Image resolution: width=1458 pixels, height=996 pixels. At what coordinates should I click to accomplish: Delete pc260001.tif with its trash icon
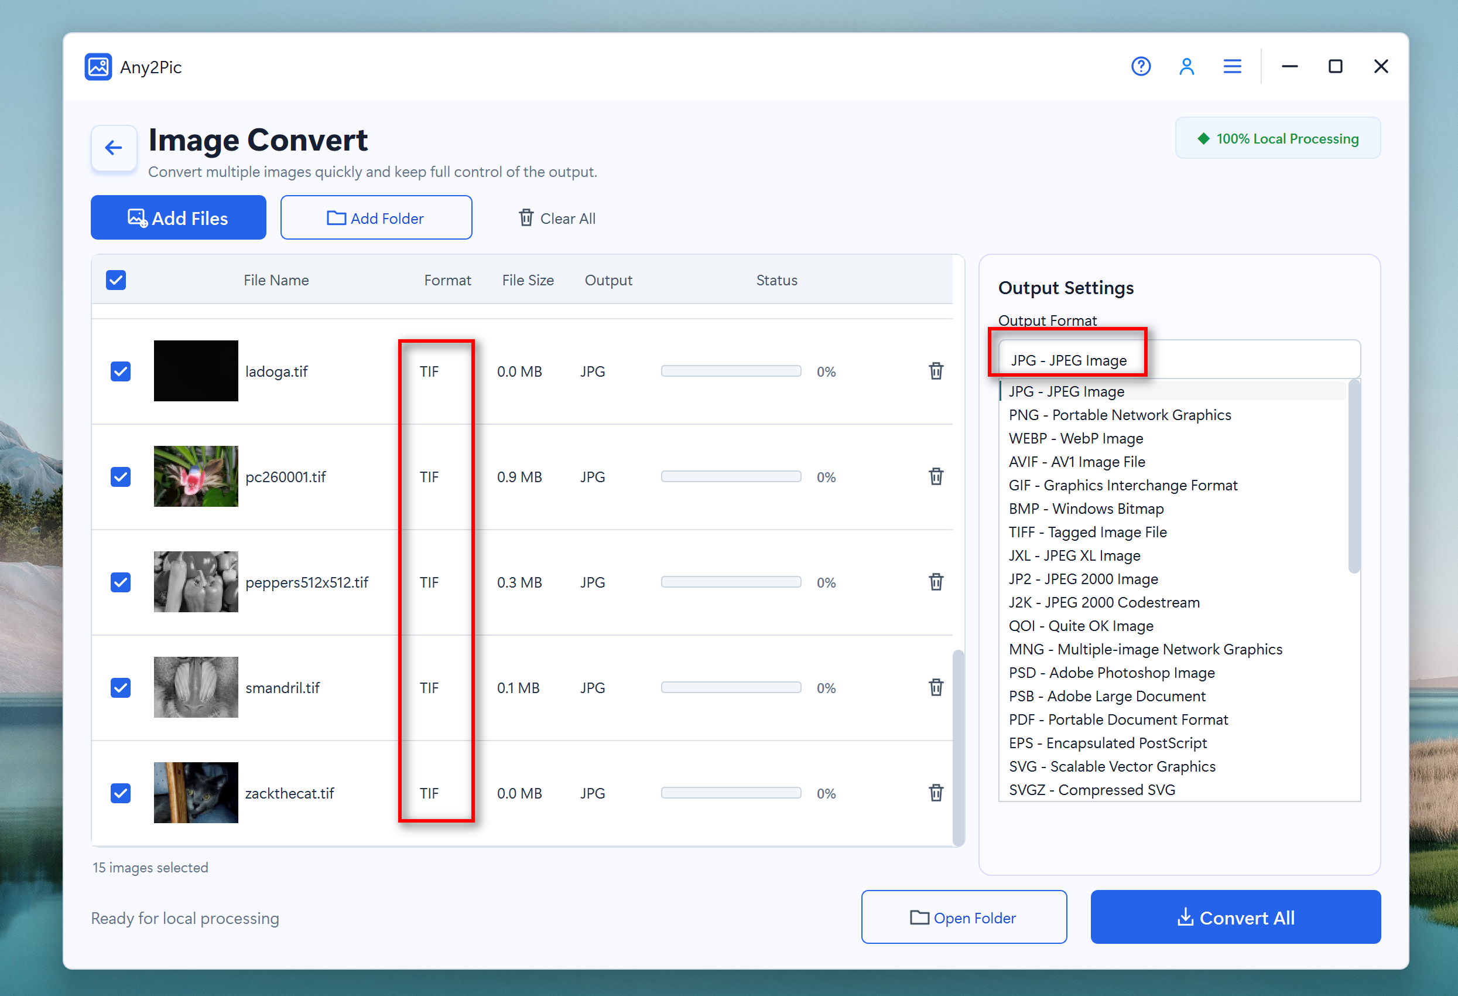pos(936,476)
